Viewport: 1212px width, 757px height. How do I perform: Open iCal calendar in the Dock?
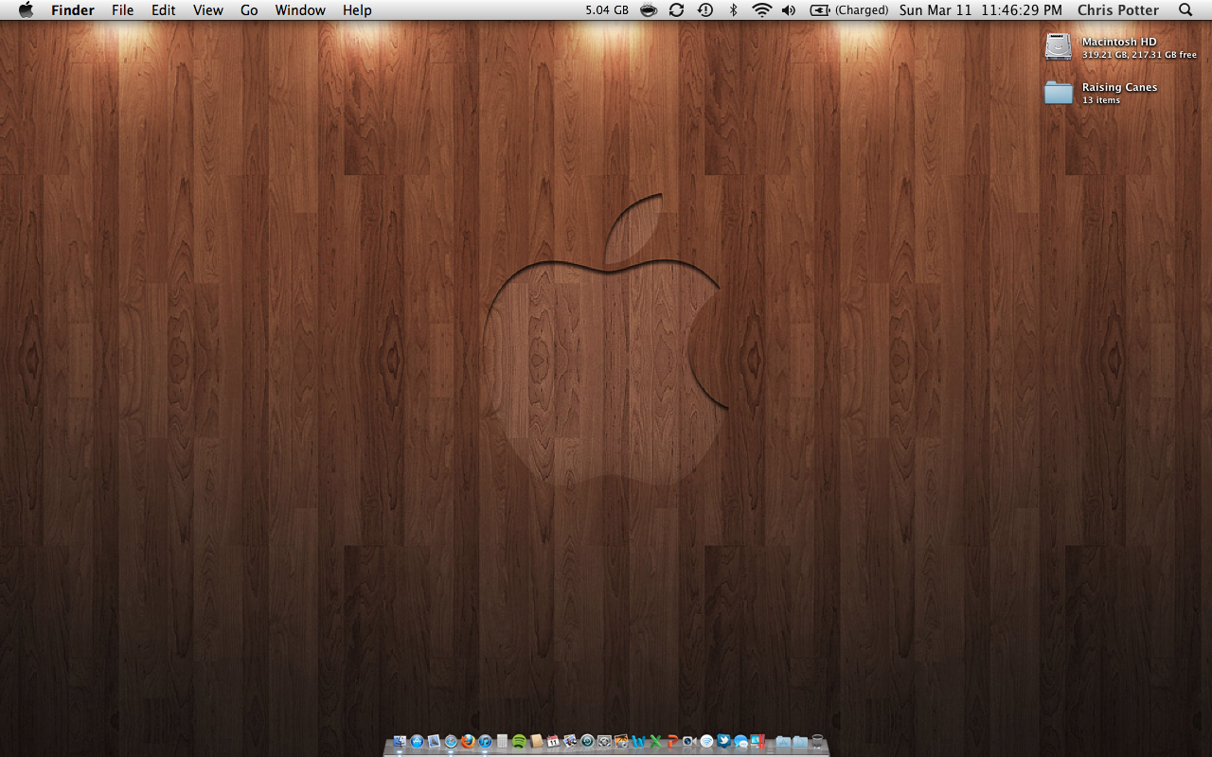553,742
